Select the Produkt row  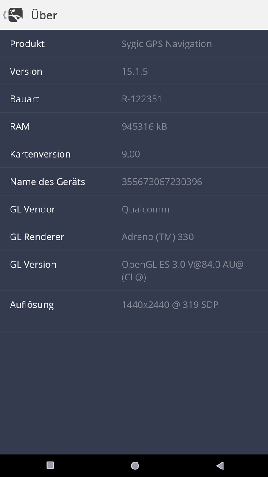134,44
